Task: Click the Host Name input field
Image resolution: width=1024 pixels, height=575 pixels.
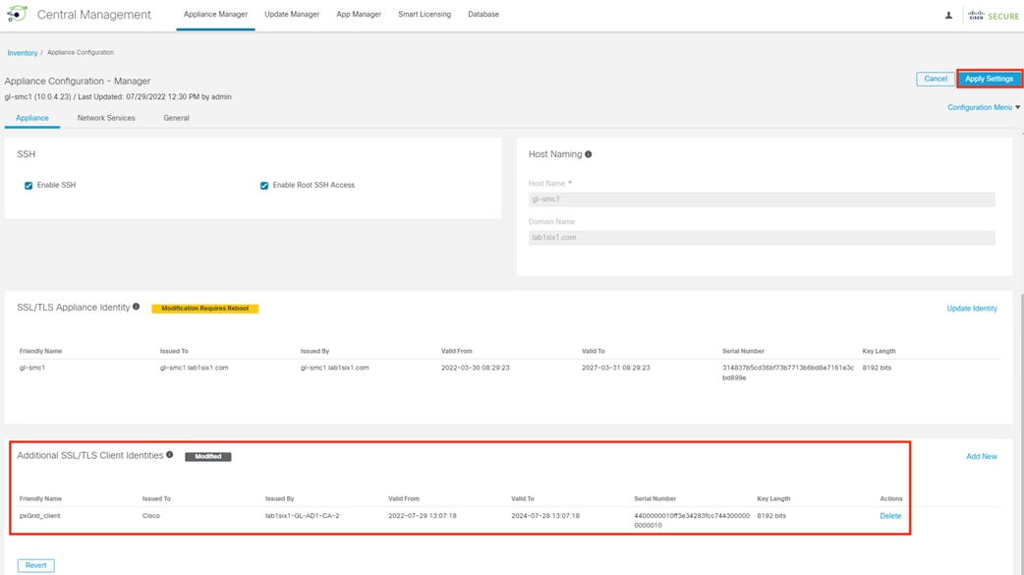Action: 762,200
